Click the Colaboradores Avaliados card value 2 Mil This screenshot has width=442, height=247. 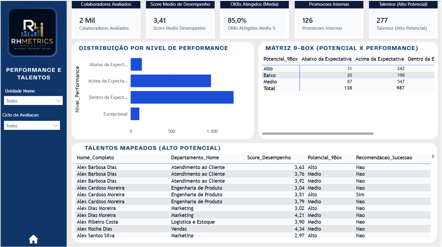point(87,20)
